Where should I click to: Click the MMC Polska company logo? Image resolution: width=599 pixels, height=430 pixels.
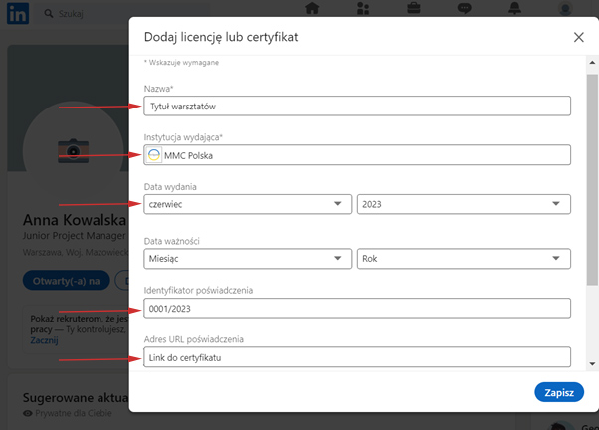click(x=154, y=155)
